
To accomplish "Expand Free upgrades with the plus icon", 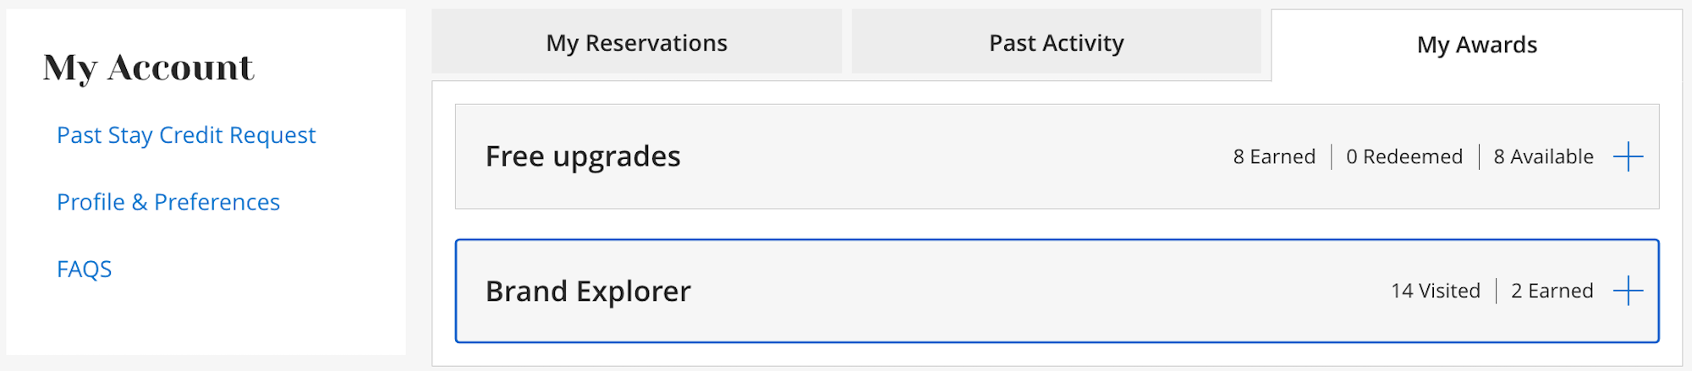I will (x=1628, y=156).
